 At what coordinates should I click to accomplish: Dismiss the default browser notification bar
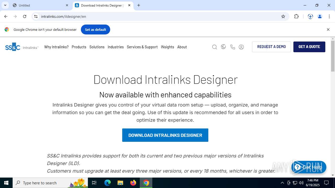(x=328, y=30)
